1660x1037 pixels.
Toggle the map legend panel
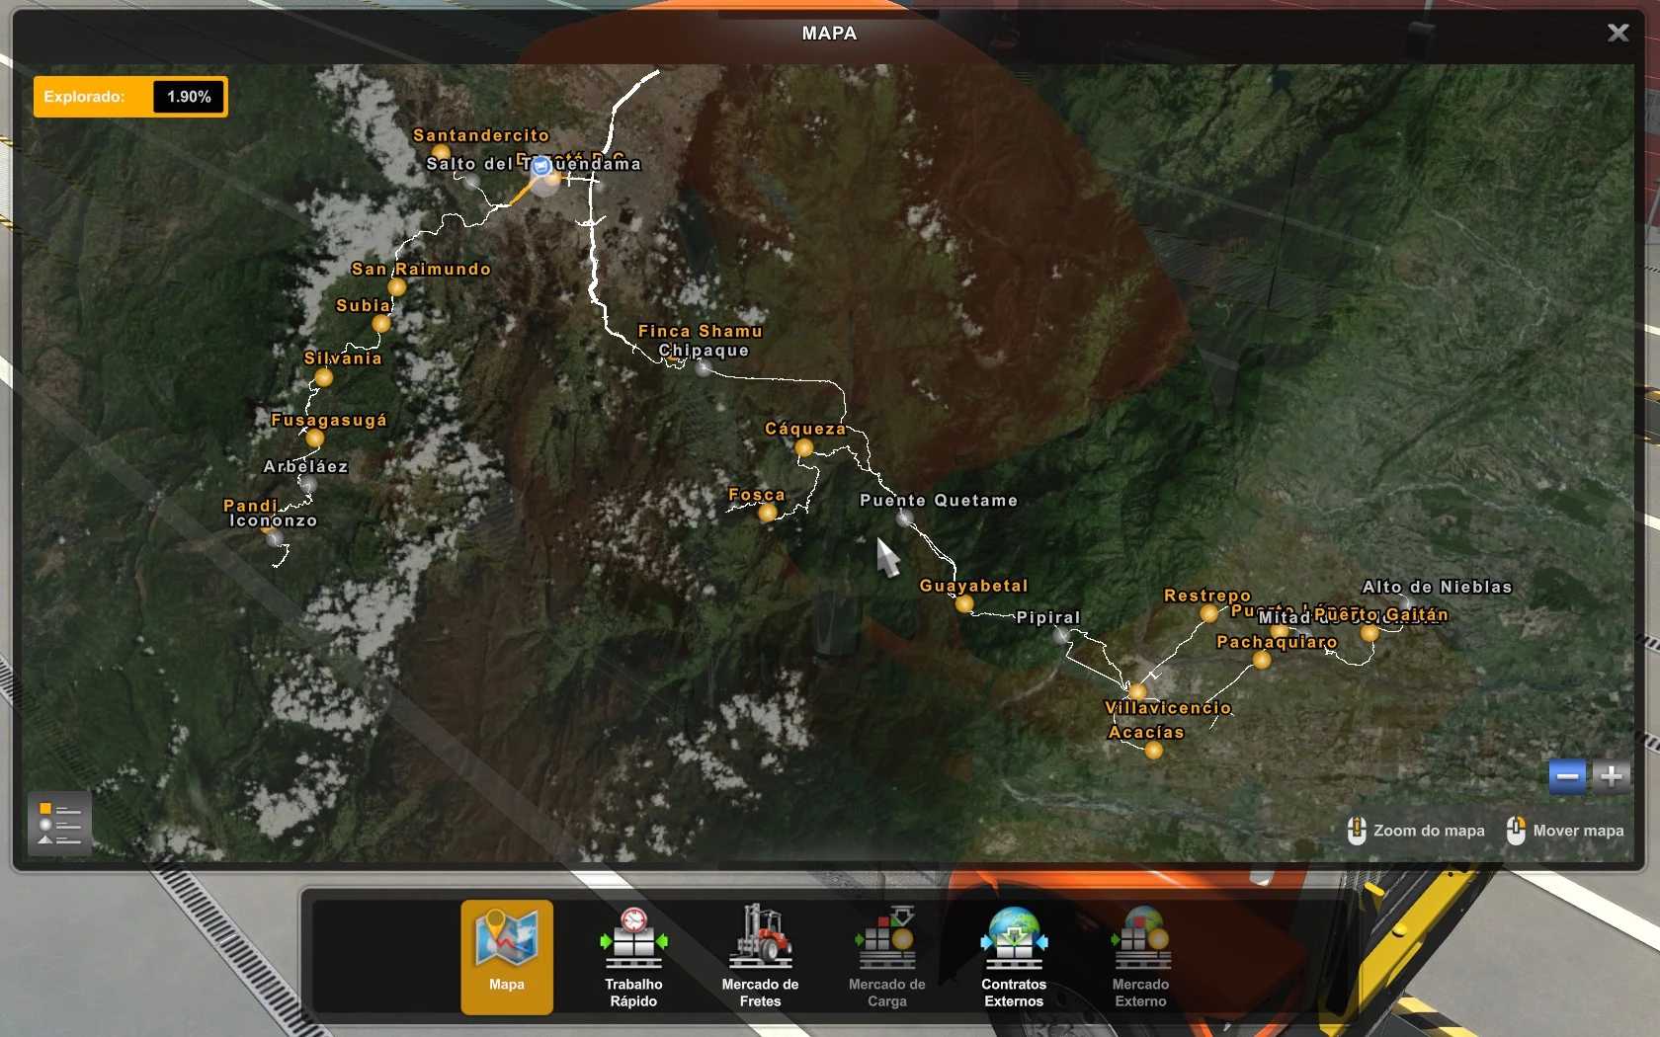pyautogui.click(x=59, y=824)
